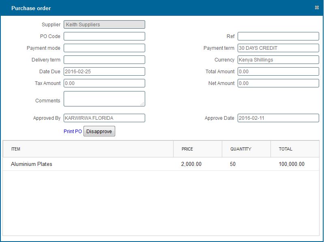Screen dimensions: 324x242
Task: Focus the Tax Amount field
Action: click(x=104, y=83)
